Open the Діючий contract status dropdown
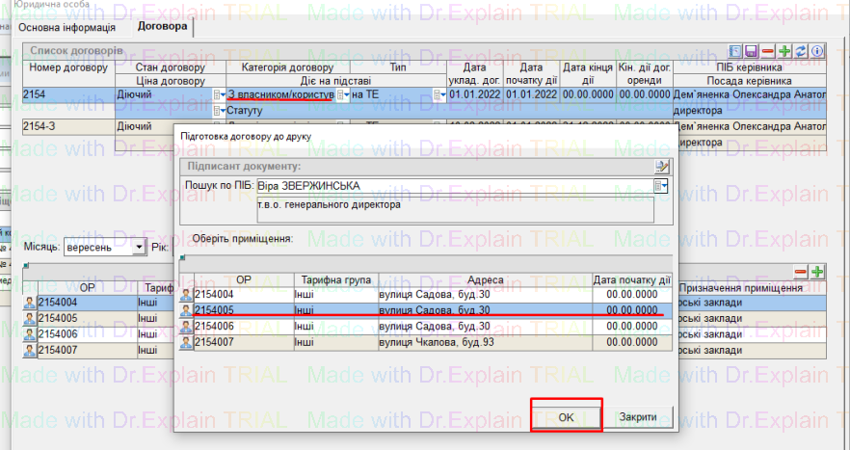 pyautogui.click(x=217, y=95)
